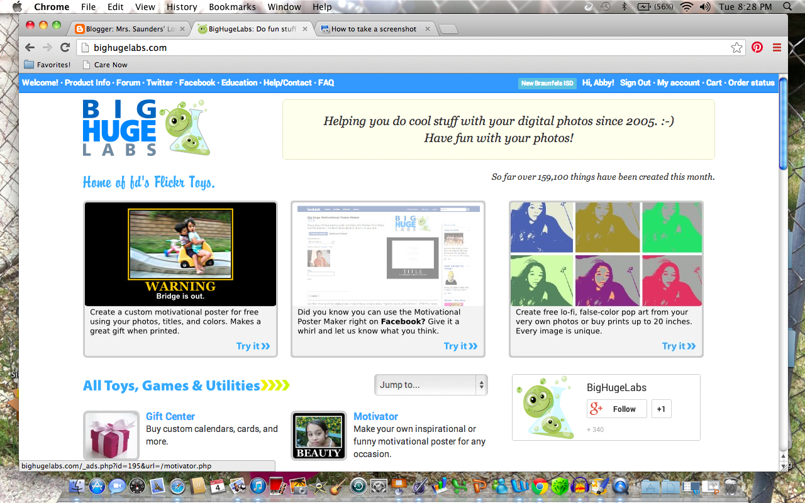Open Finder from the Dock
The image size is (805, 503).
click(76, 486)
